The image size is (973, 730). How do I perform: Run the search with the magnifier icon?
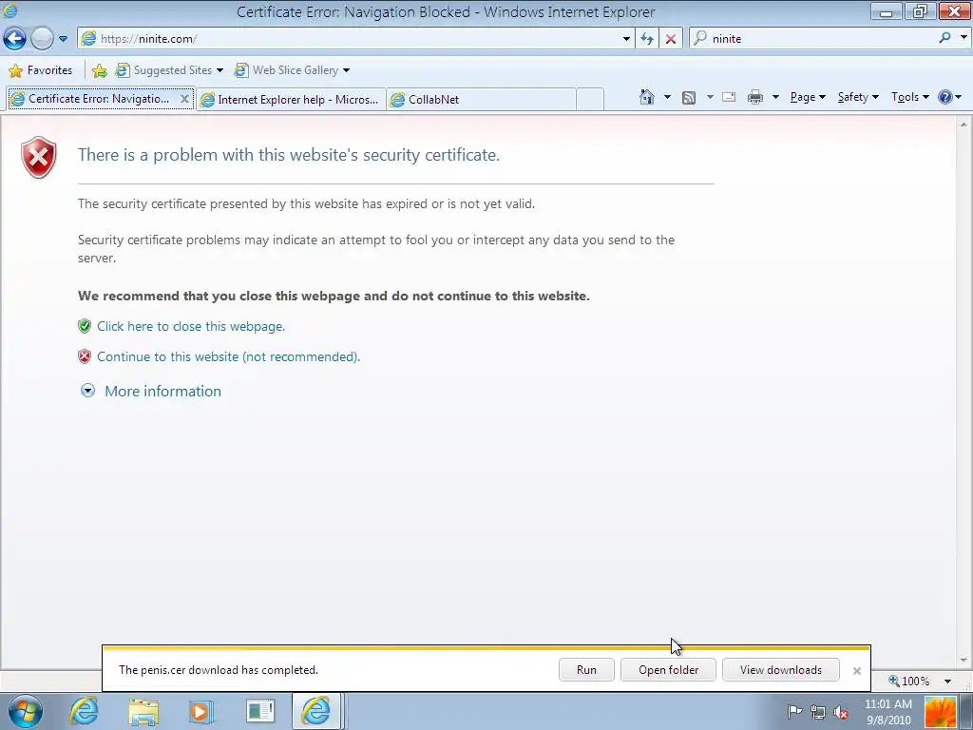tap(944, 38)
